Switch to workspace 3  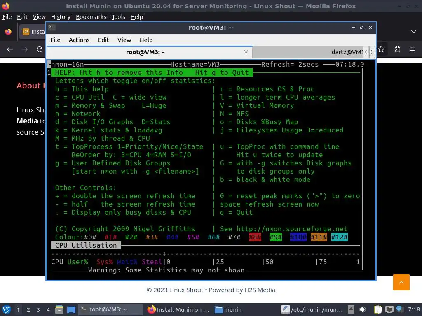[x=38, y=310]
